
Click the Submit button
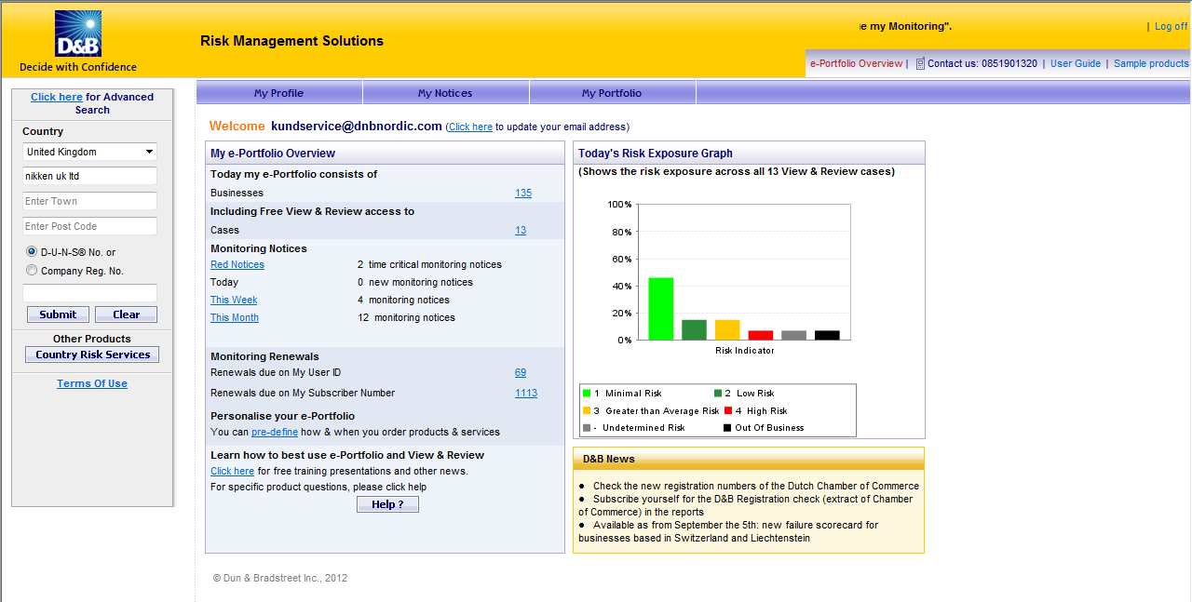(58, 314)
